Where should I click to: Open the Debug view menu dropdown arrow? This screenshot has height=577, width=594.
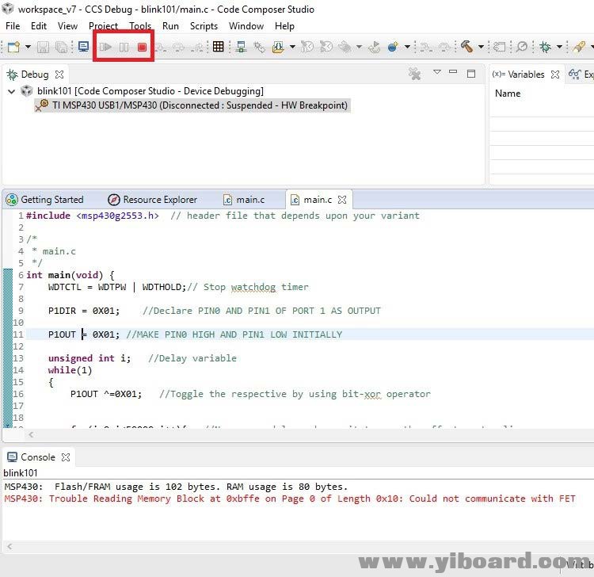click(436, 73)
